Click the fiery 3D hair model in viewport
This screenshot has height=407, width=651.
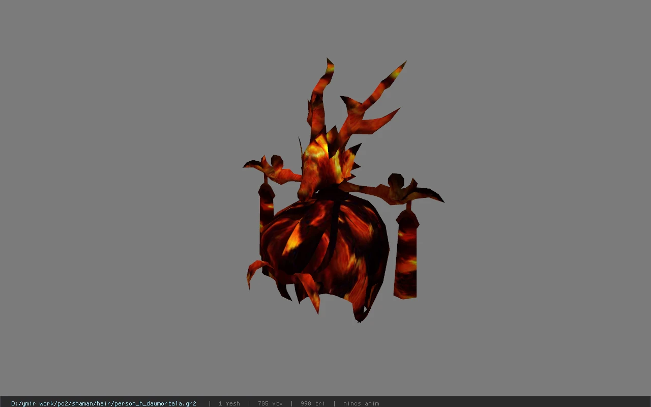click(x=343, y=191)
